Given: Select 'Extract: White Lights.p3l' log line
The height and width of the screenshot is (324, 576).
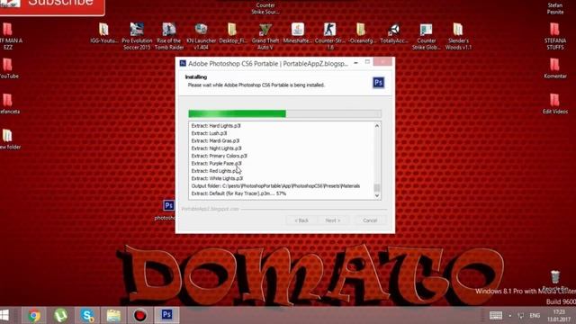Looking at the screenshot, I should tap(217, 178).
